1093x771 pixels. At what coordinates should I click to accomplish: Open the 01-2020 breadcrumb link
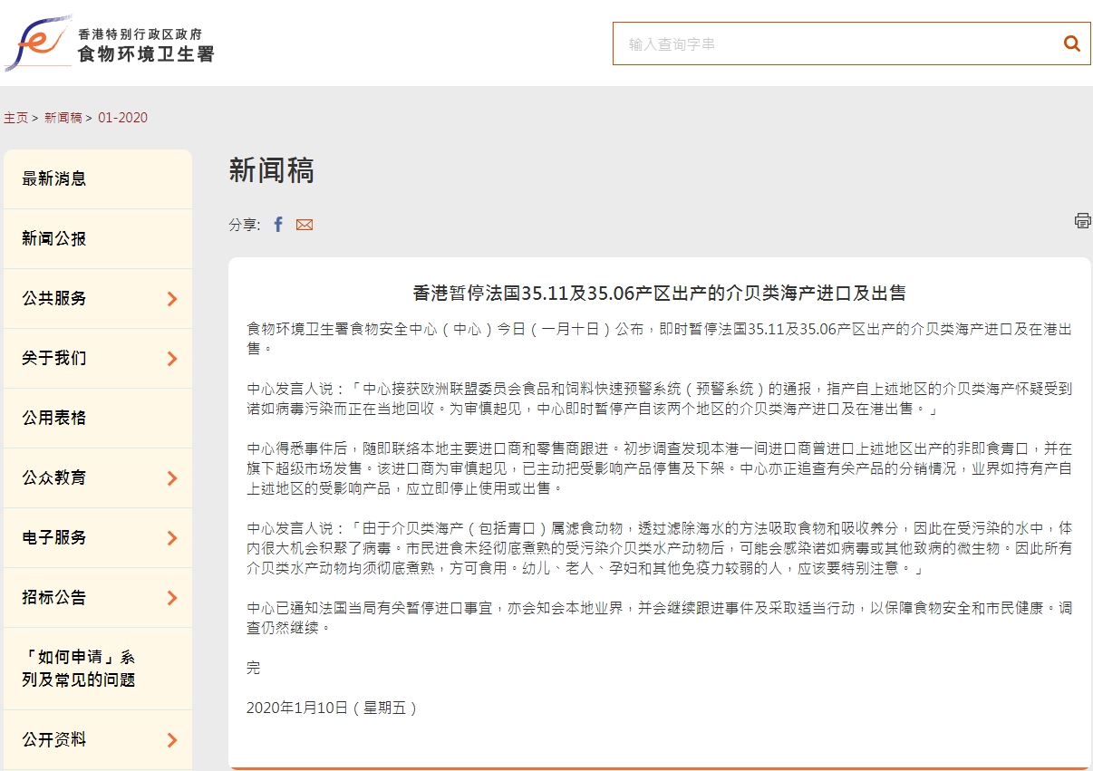tap(122, 118)
